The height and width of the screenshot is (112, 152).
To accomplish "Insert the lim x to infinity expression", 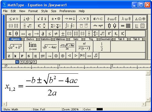I will coord(32,47).
